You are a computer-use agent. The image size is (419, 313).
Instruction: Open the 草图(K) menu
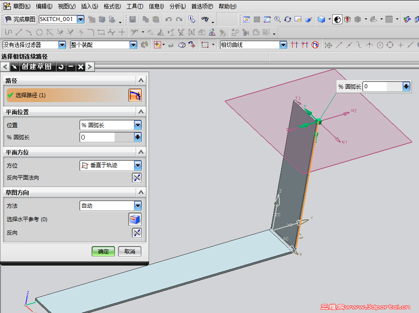(x=21, y=6)
